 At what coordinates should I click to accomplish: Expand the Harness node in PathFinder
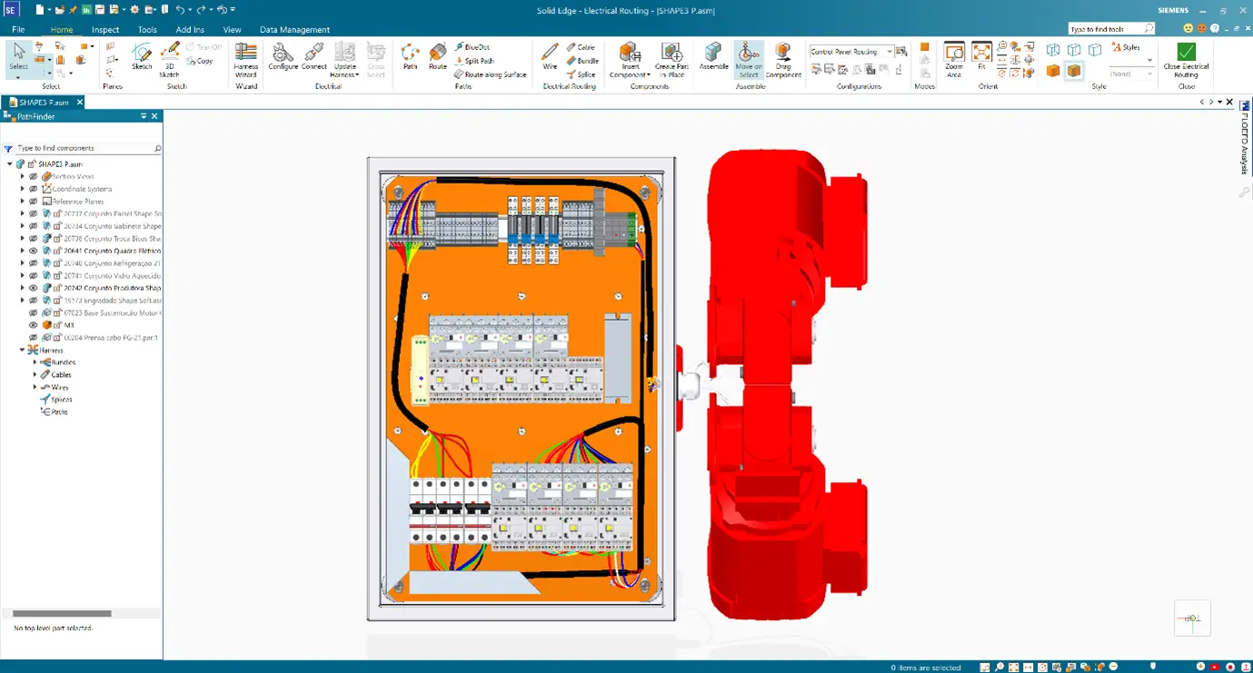pyautogui.click(x=23, y=349)
